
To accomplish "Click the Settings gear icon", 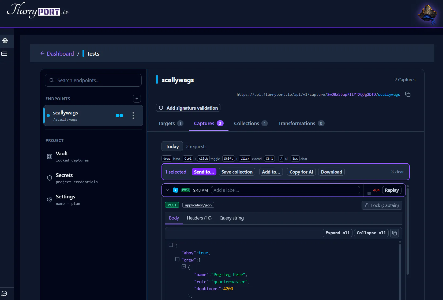I will point(50,199).
